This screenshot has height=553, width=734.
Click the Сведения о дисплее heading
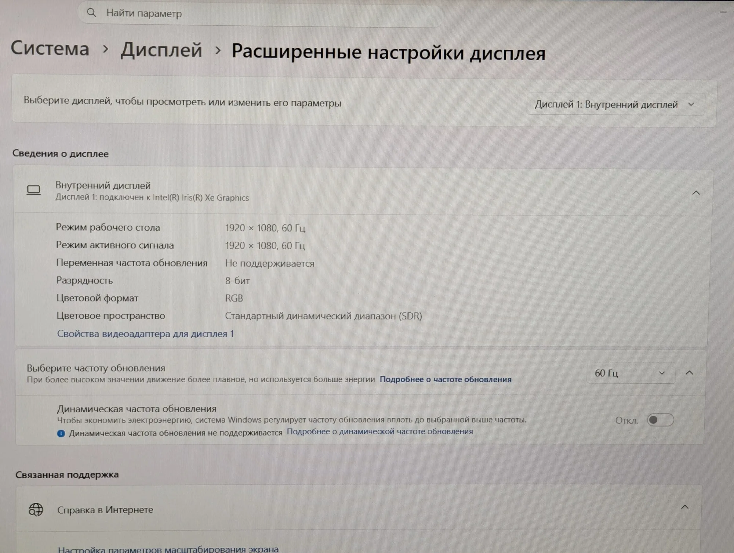[x=61, y=153]
